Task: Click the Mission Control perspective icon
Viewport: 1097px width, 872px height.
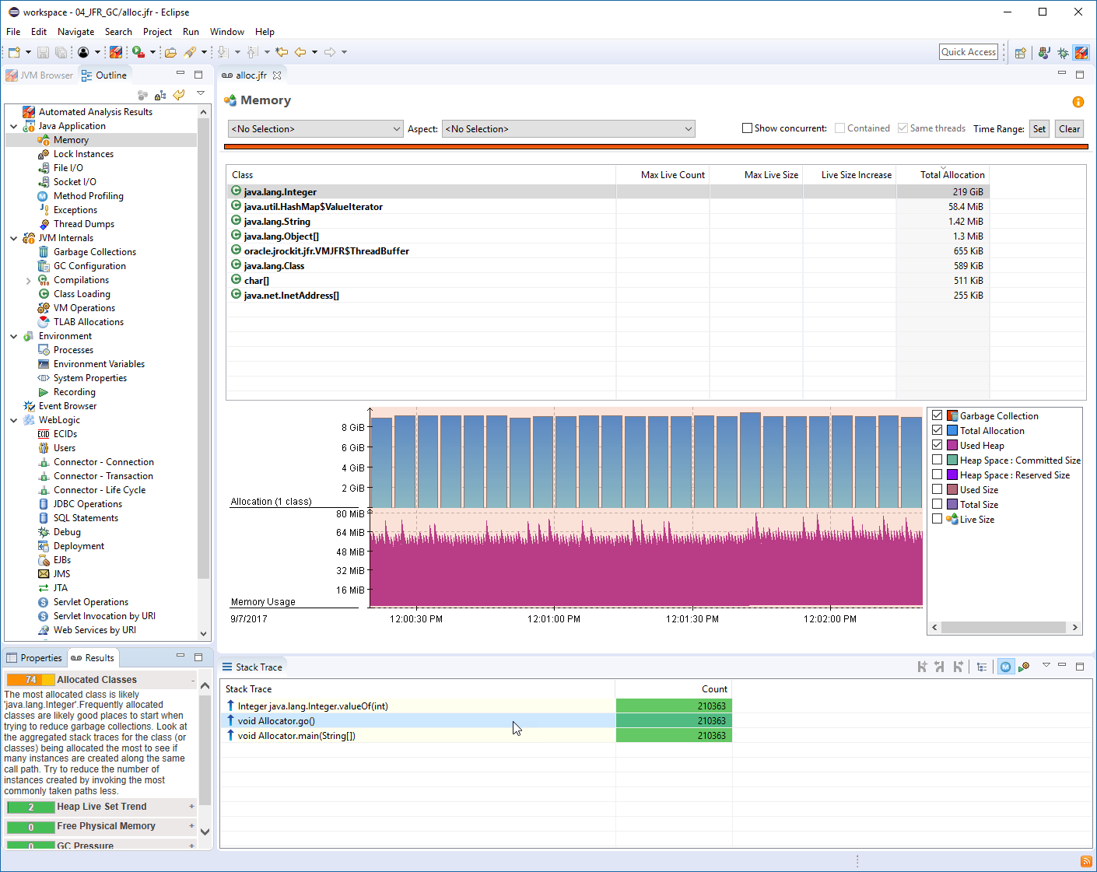Action: pyautogui.click(x=1081, y=52)
